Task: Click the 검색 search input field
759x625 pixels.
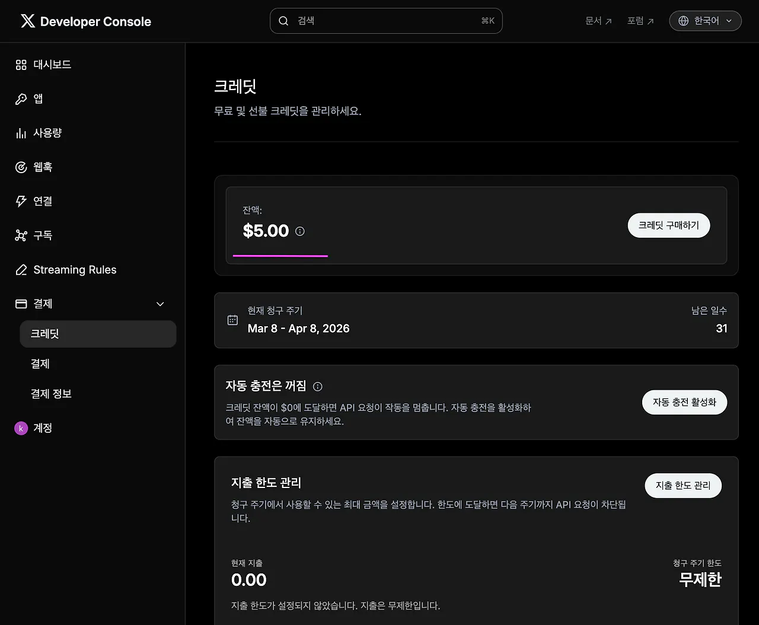Action: (x=385, y=21)
